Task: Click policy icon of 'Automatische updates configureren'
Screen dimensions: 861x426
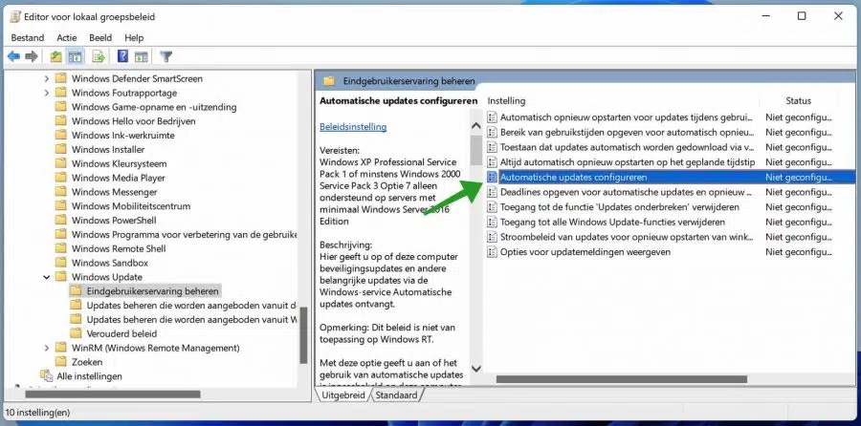Action: (492, 177)
